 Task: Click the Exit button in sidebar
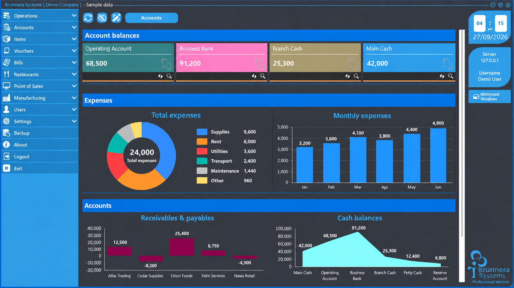[40, 168]
